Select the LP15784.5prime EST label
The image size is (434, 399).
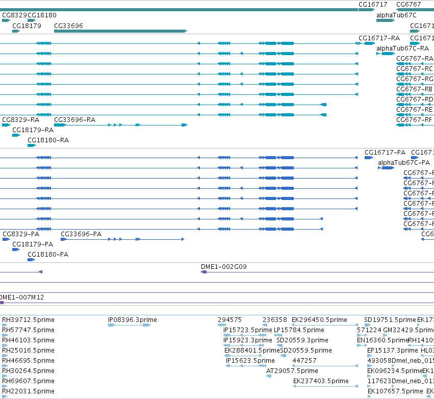click(299, 330)
